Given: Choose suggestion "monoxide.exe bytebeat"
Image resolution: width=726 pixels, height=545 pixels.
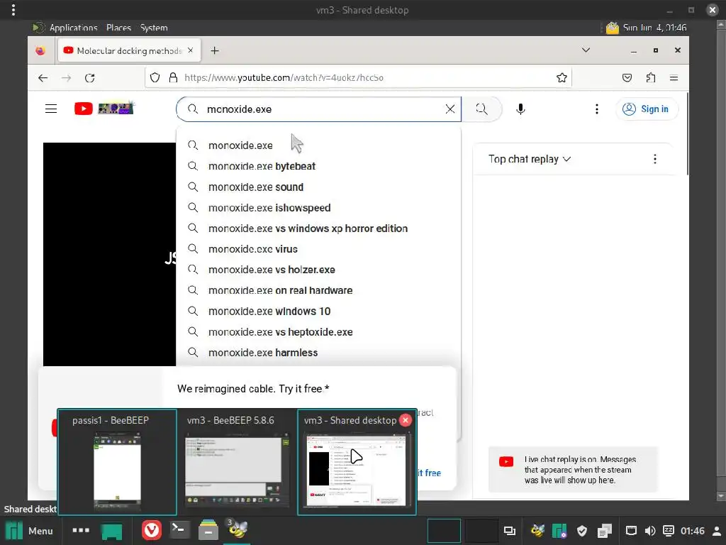Looking at the screenshot, I should pos(318,166).
